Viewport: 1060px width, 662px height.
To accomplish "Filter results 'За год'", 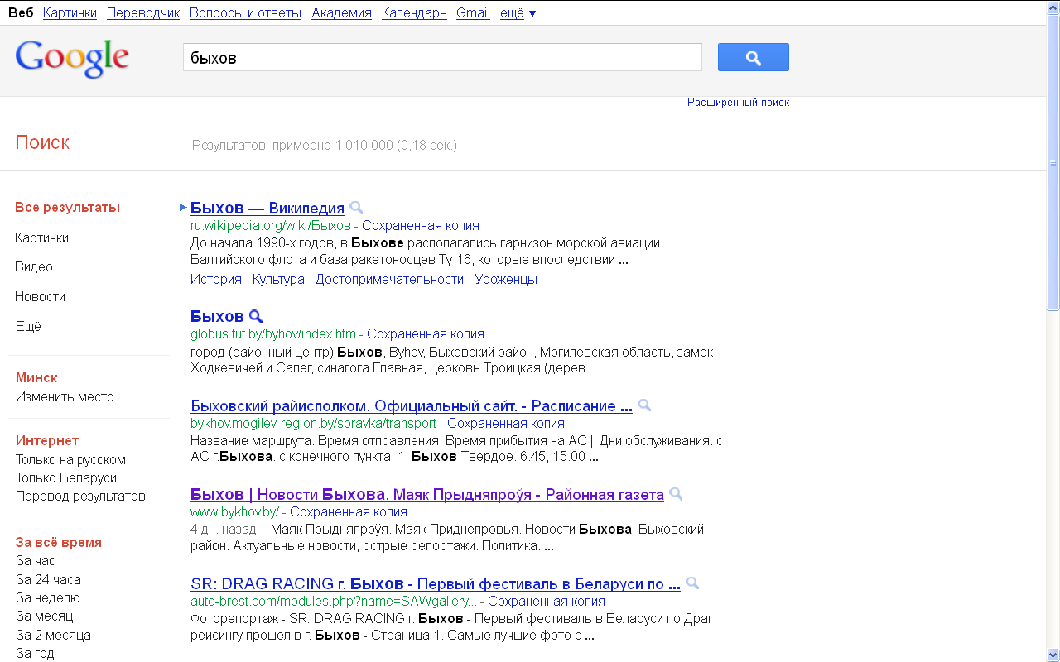I will pos(35,653).
